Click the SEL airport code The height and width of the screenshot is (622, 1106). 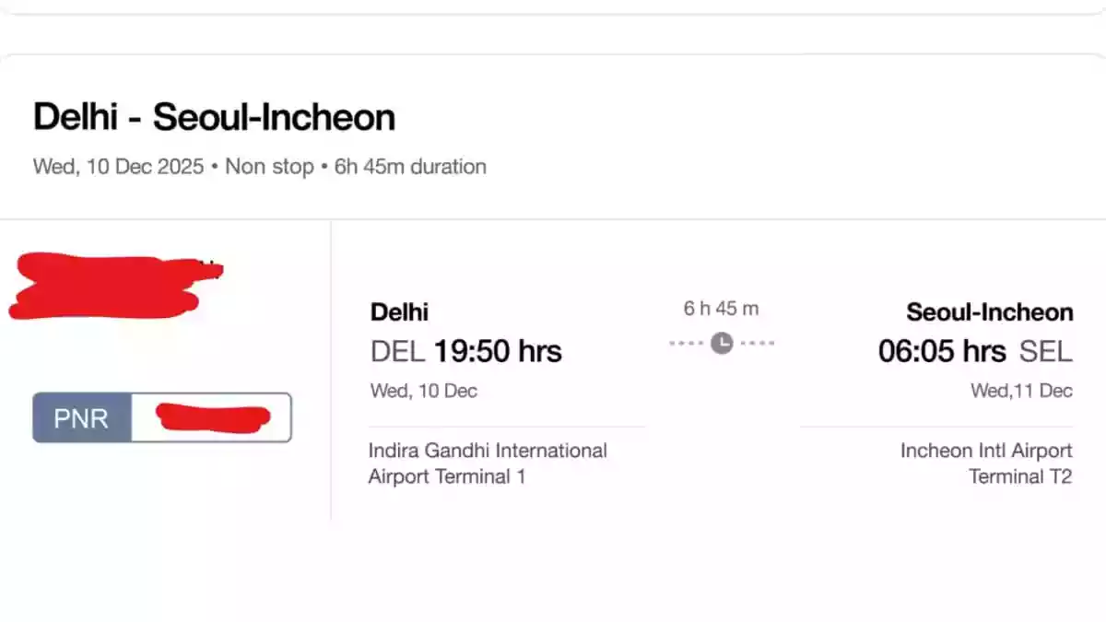(1046, 351)
